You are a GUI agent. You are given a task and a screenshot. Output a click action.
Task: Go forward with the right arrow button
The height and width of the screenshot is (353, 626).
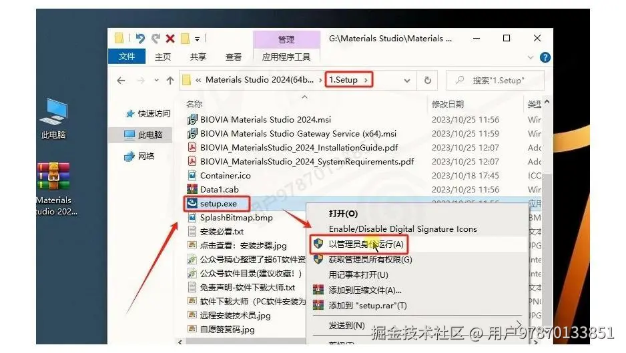tap(141, 81)
